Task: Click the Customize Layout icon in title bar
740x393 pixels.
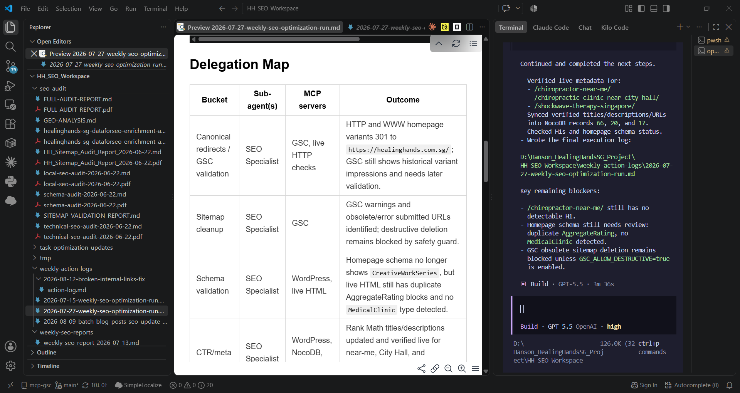Action: tap(629, 8)
